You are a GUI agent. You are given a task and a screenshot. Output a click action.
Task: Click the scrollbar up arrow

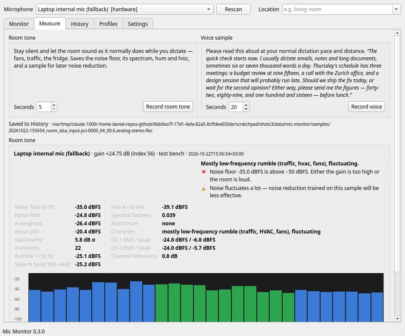tap(397, 33)
